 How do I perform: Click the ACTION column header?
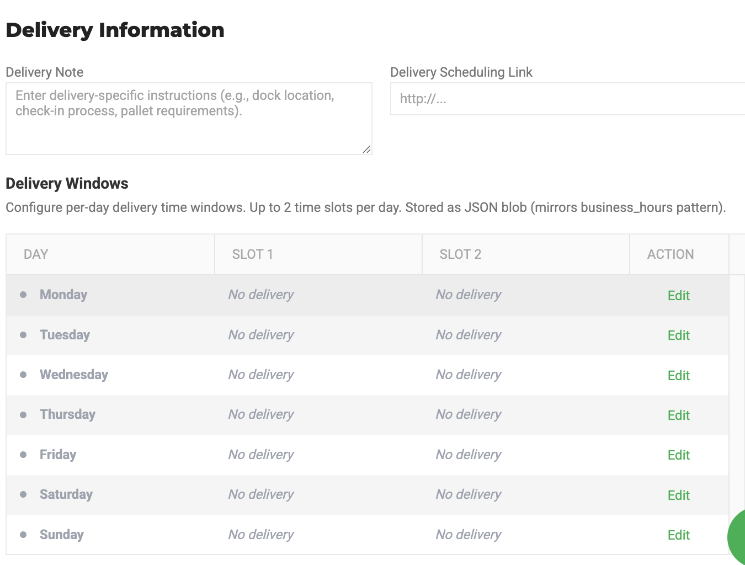[x=670, y=254]
